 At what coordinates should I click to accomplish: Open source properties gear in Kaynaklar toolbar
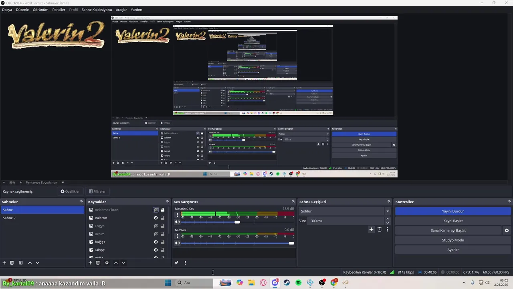point(107,263)
